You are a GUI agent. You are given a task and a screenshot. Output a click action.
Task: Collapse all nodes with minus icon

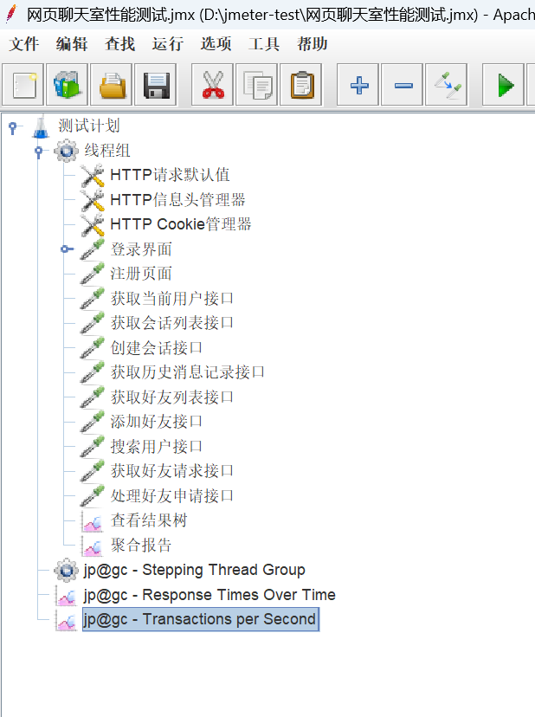[403, 85]
